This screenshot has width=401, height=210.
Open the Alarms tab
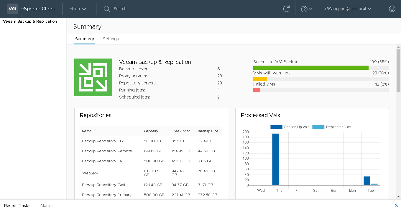(x=47, y=206)
